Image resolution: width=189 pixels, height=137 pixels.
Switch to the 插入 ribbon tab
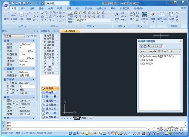tap(23, 8)
